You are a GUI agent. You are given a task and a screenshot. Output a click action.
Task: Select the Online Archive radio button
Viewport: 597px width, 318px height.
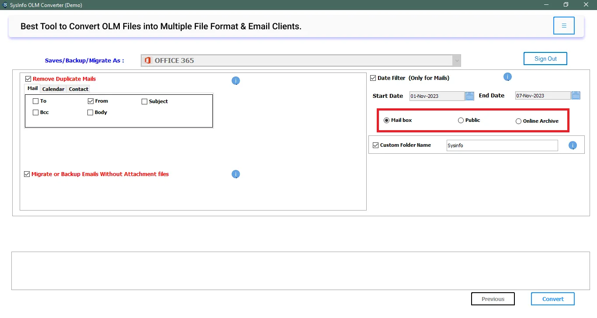click(518, 121)
